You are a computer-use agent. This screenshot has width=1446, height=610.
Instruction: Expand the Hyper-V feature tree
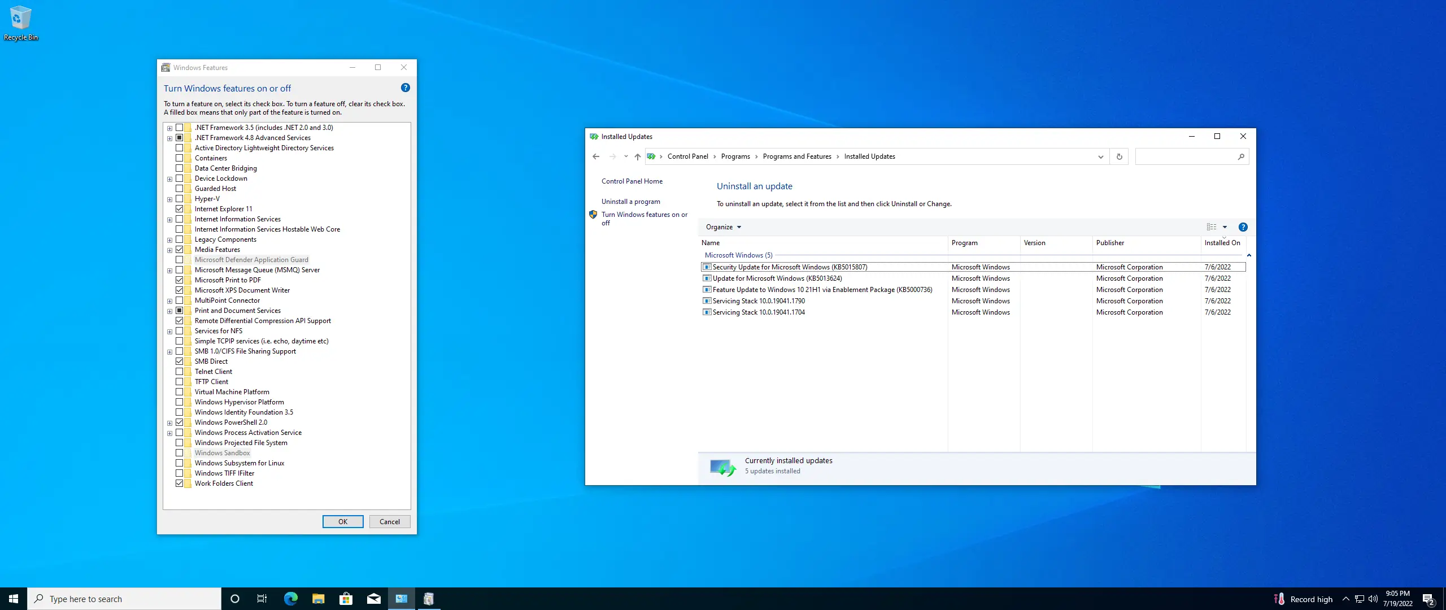coord(169,199)
